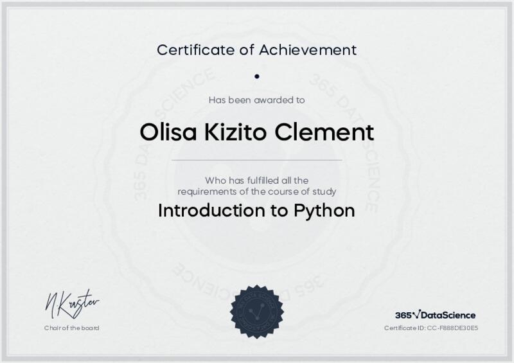This screenshot has width=514, height=363.
Task: Click the Certificate ID CC-F888DE30E5
Action: coord(431,328)
